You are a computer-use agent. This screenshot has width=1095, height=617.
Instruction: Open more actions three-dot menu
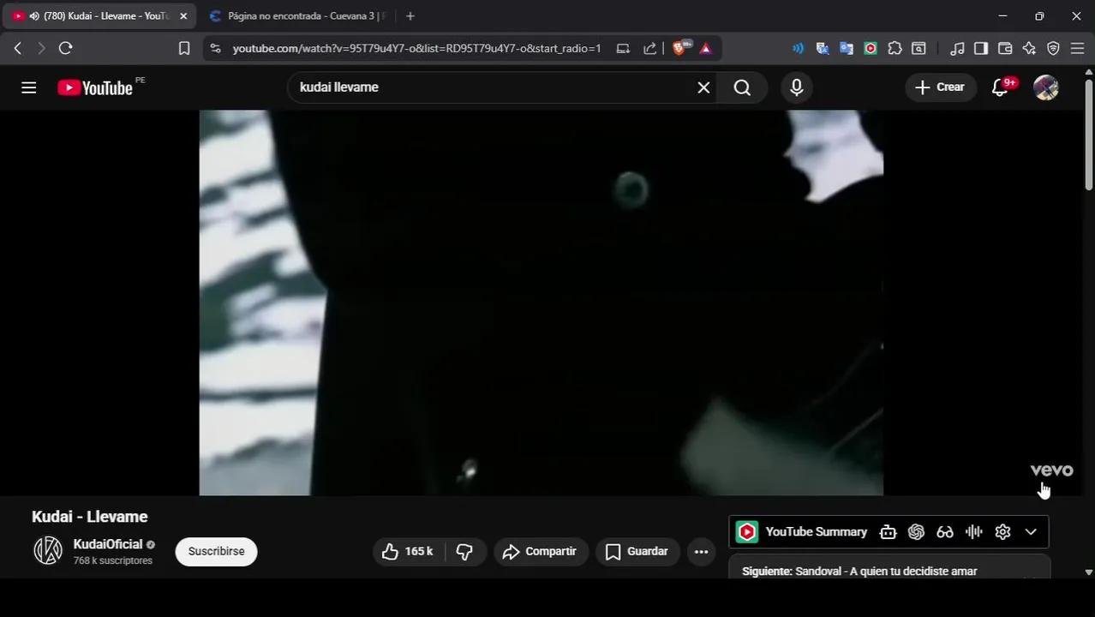coord(701,552)
